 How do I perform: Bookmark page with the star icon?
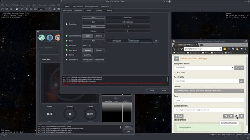pos(220,49)
